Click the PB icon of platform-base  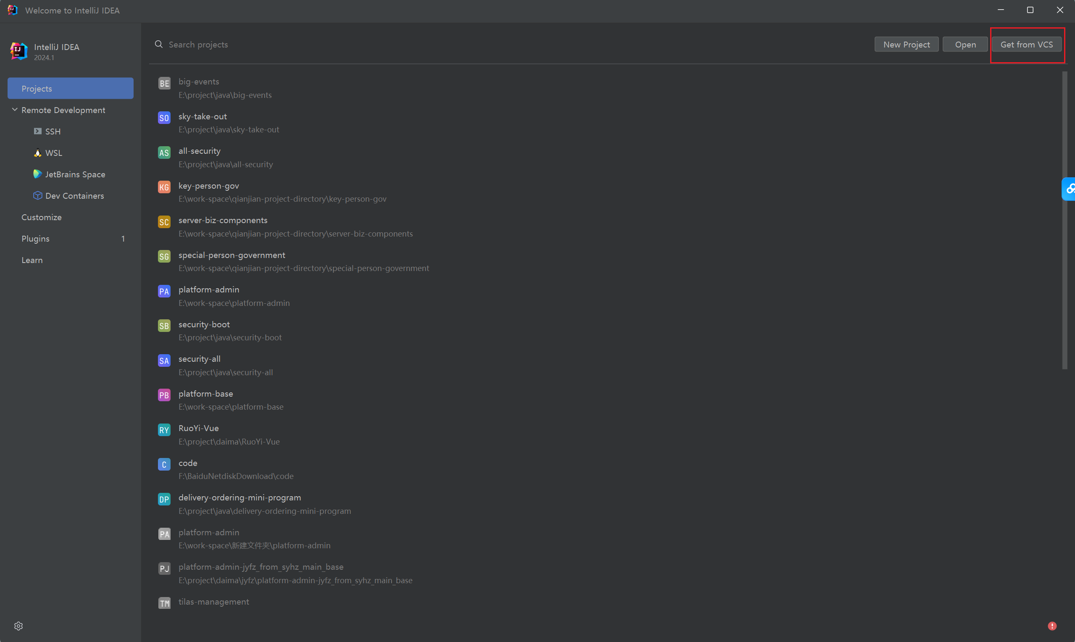(164, 395)
